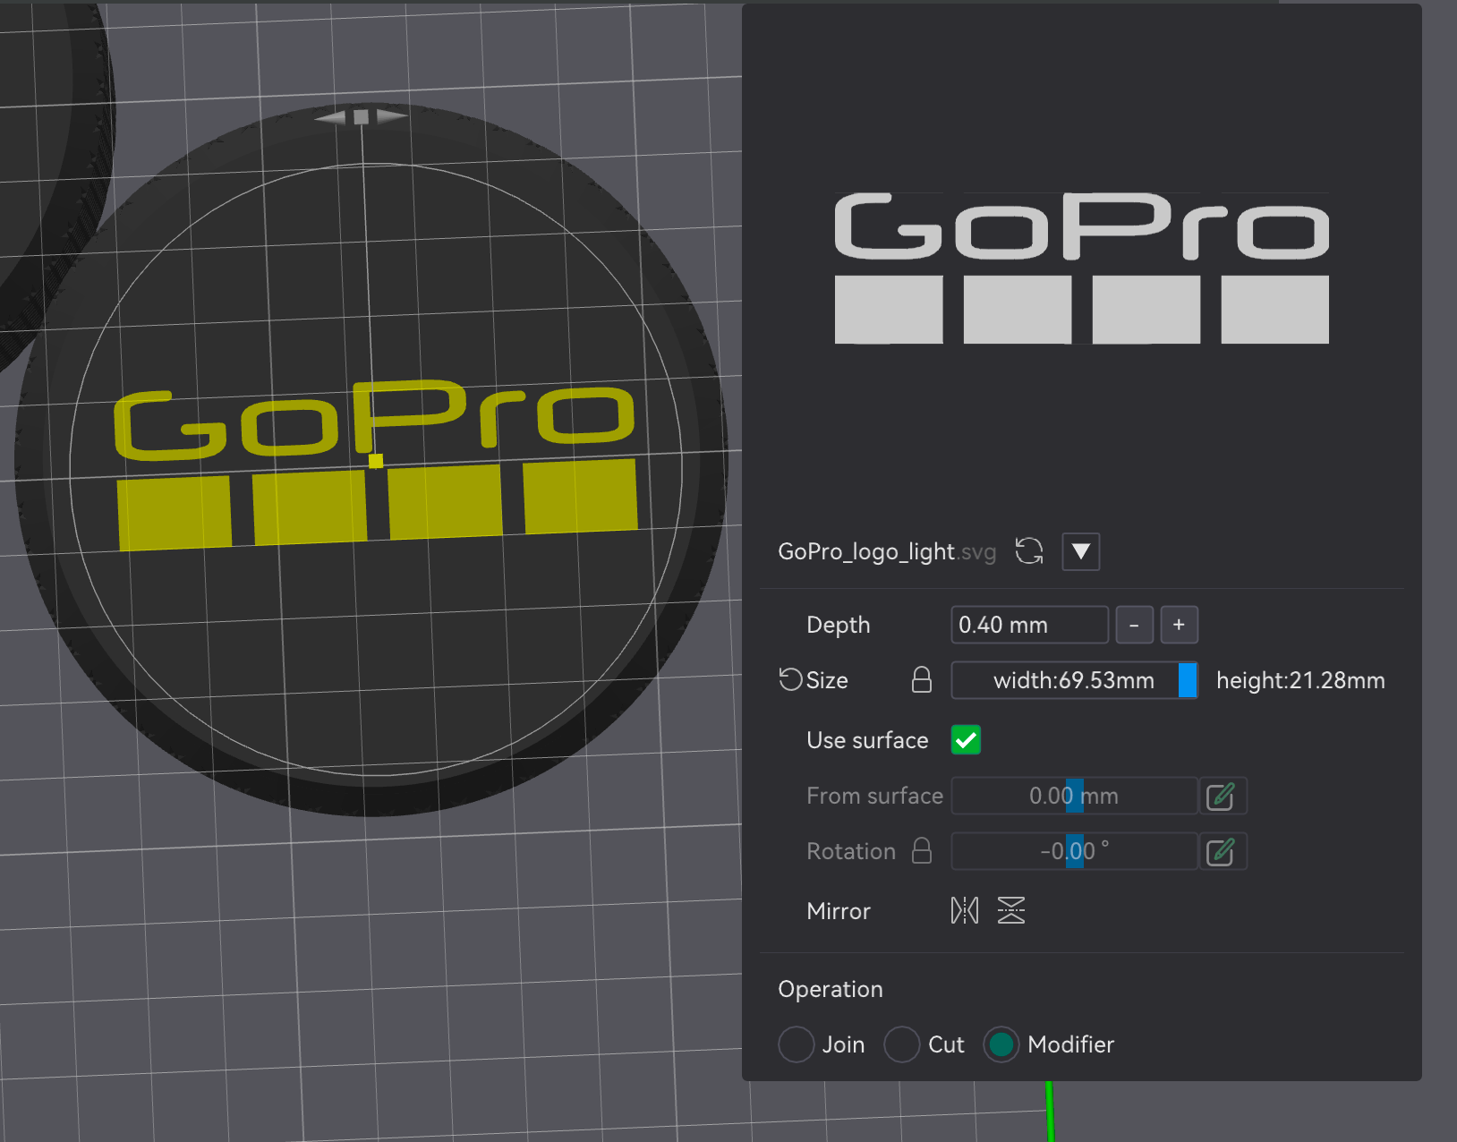Click the width 69.53mm size field
Image resolution: width=1457 pixels, height=1142 pixels.
point(1074,680)
